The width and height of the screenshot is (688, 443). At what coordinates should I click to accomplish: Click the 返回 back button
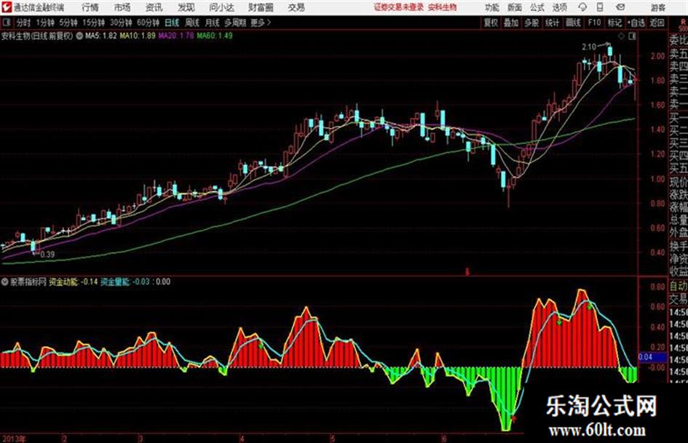657,23
